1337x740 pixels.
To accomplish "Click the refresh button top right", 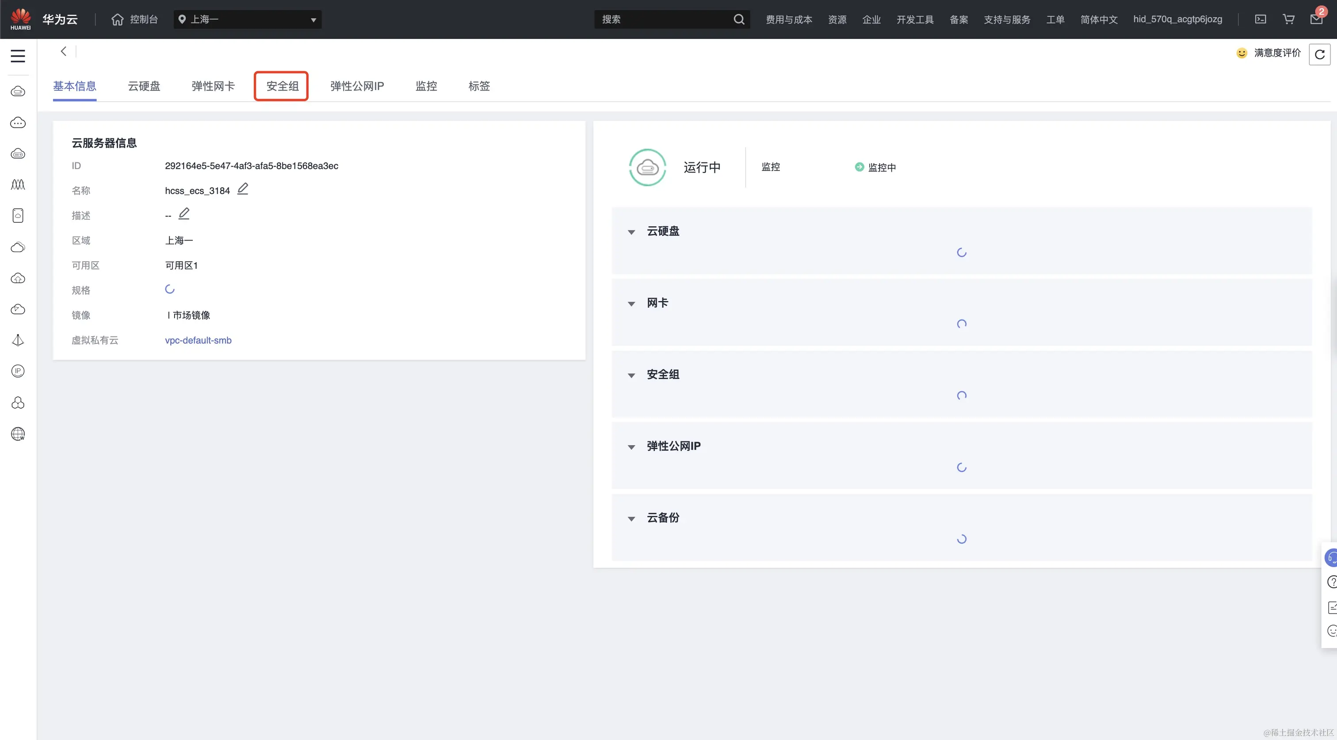I will click(x=1319, y=54).
